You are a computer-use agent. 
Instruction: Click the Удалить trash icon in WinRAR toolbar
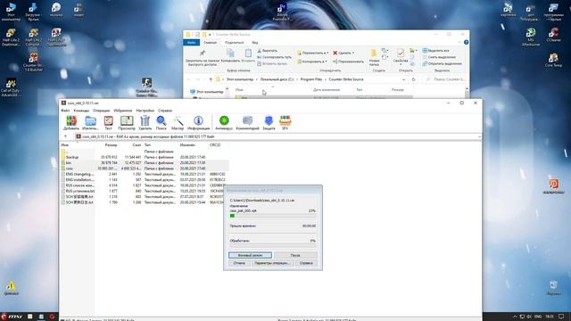click(x=145, y=121)
